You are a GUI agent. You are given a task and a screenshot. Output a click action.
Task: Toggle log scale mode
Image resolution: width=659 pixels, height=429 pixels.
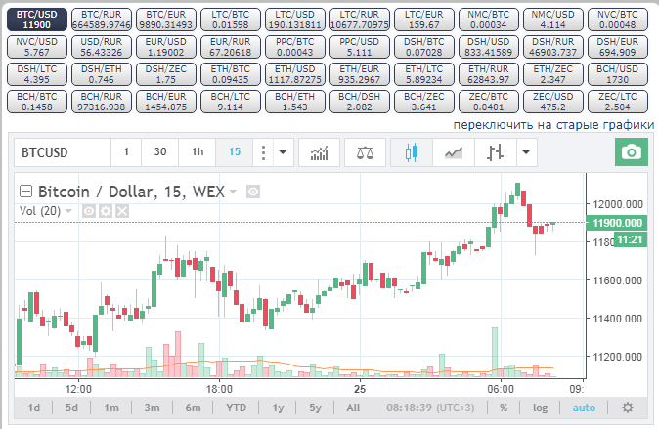tap(541, 408)
